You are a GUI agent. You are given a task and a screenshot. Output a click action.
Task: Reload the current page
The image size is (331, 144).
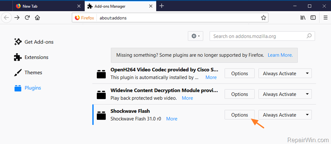coord(27,18)
